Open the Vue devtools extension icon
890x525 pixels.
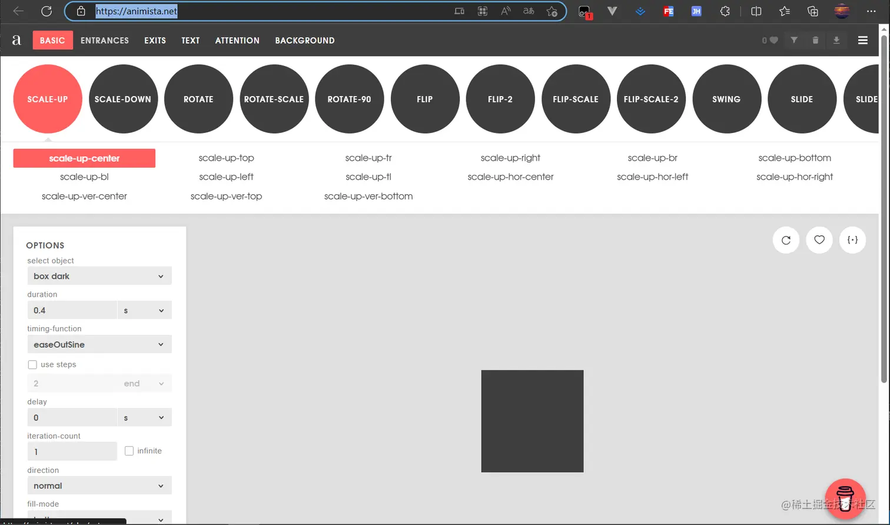coord(612,11)
